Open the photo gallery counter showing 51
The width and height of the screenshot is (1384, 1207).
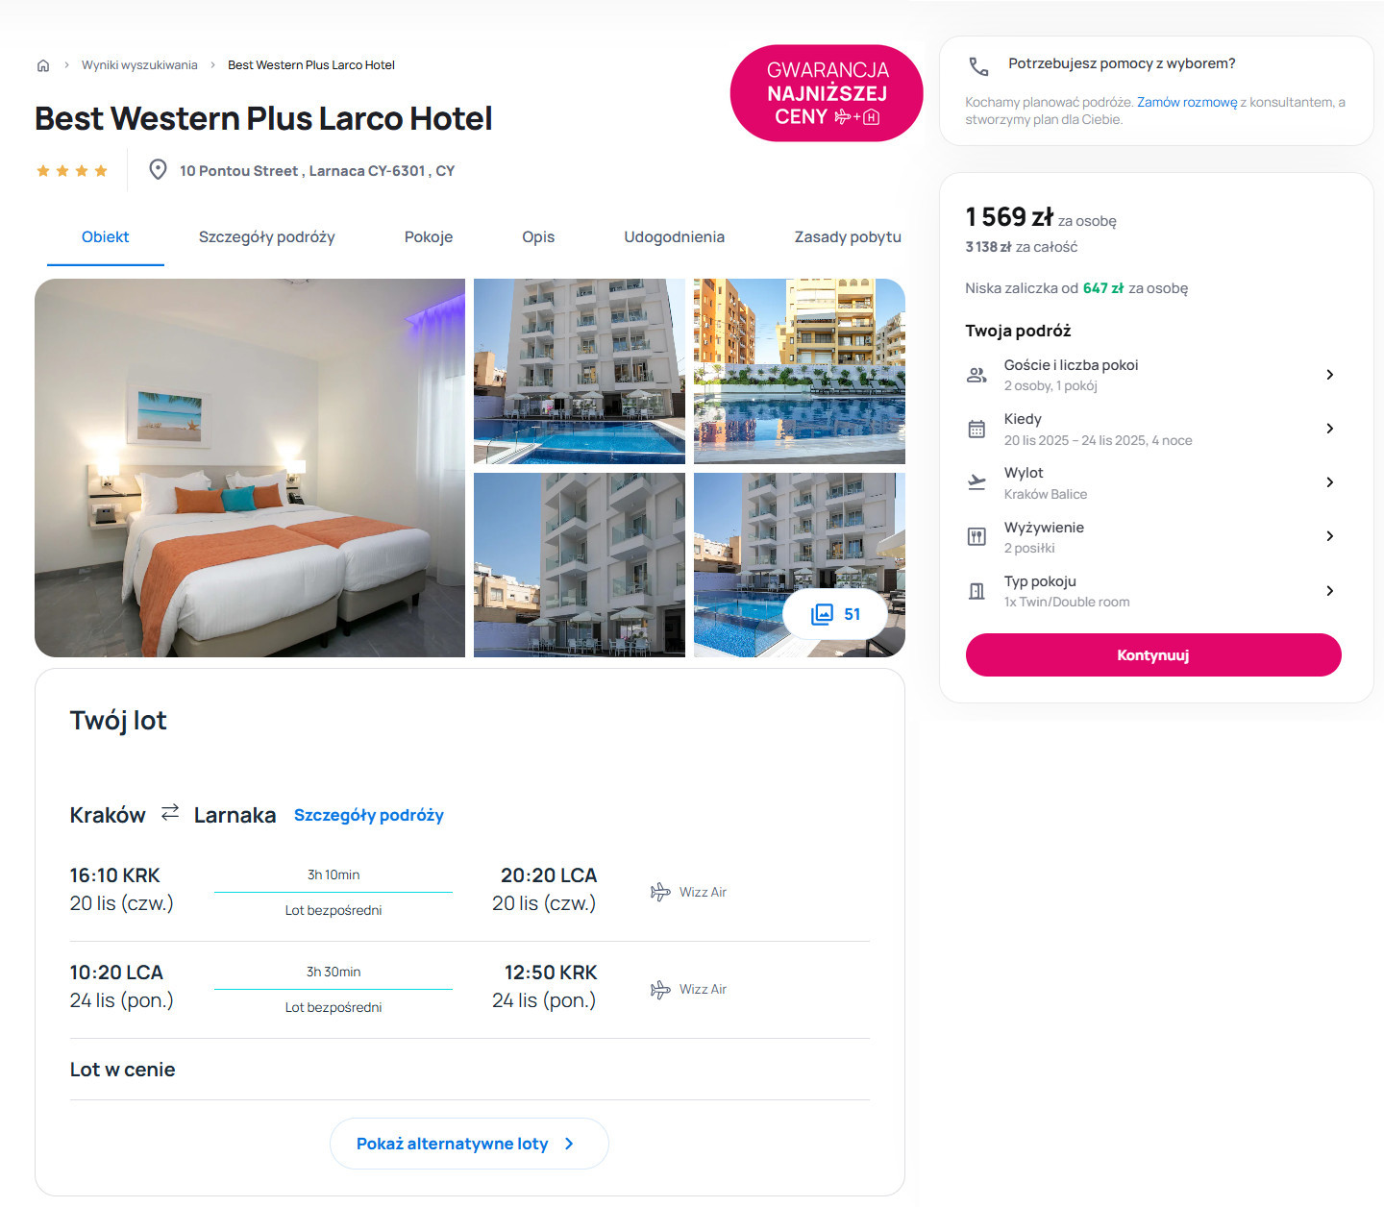pos(835,614)
